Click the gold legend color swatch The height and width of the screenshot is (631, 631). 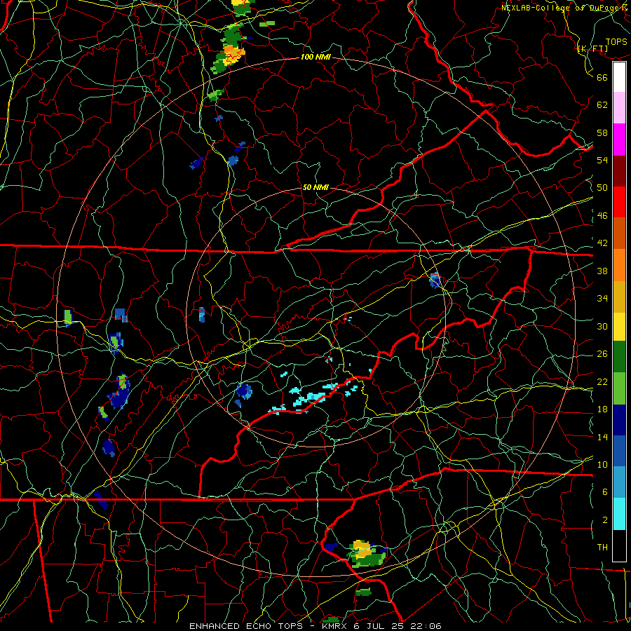[x=619, y=297]
